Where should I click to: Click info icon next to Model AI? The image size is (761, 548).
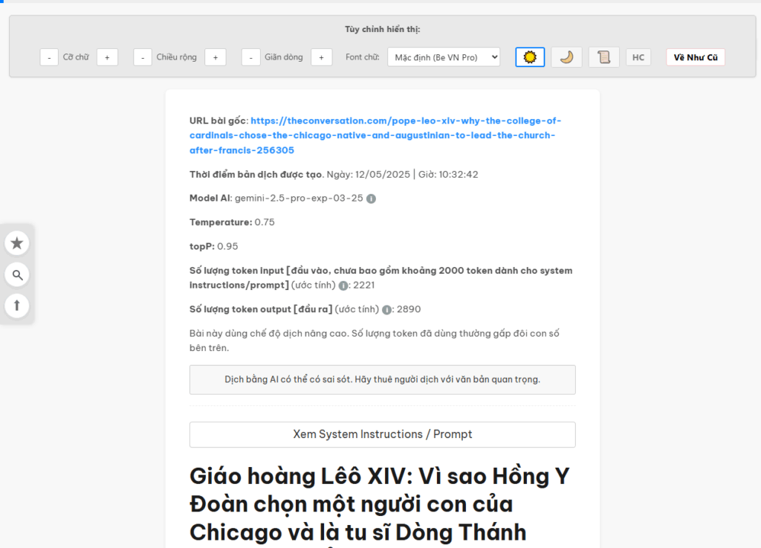tap(371, 199)
